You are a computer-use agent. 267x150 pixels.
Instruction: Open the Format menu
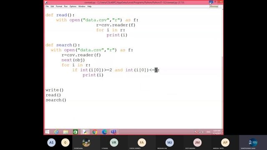(x=59, y=6)
